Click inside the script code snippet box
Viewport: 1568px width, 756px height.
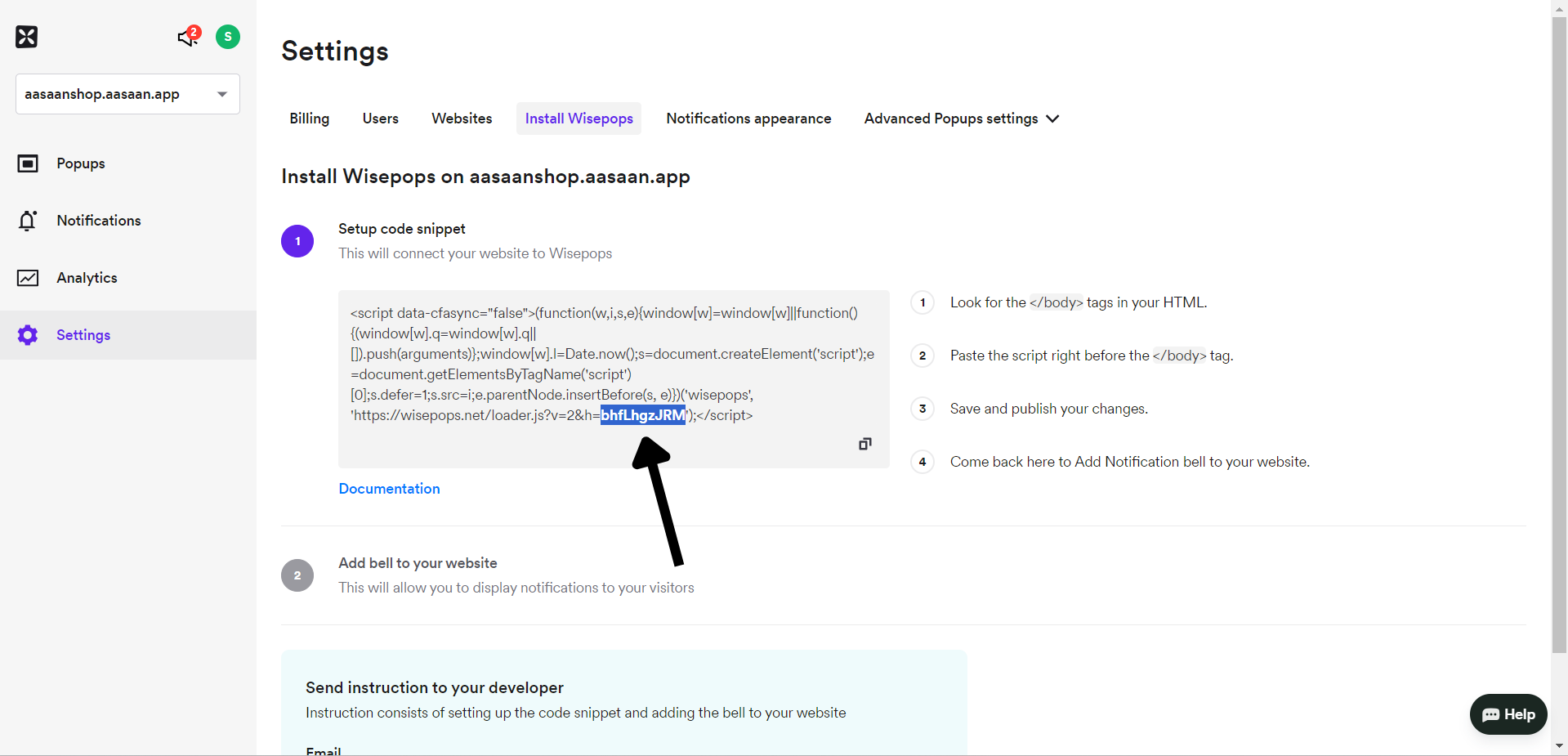(614, 379)
